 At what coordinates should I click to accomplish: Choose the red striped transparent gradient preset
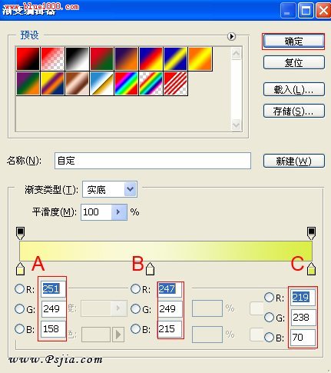pos(176,84)
